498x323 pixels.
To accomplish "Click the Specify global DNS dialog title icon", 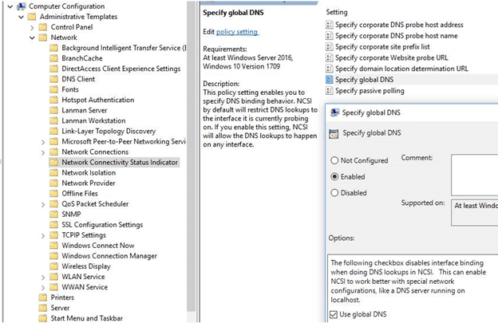I will pos(334,112).
